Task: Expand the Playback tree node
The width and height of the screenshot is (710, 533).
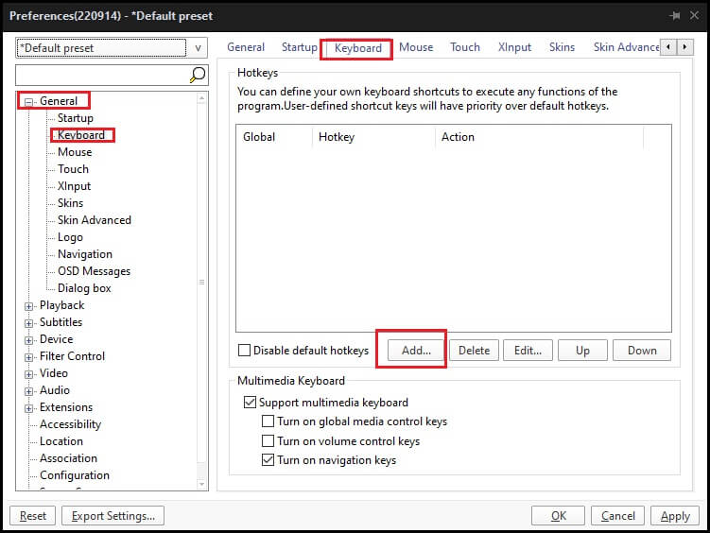Action: [28, 306]
